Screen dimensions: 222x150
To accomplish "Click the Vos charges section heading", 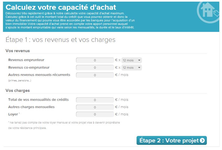I will [x=18, y=91].
